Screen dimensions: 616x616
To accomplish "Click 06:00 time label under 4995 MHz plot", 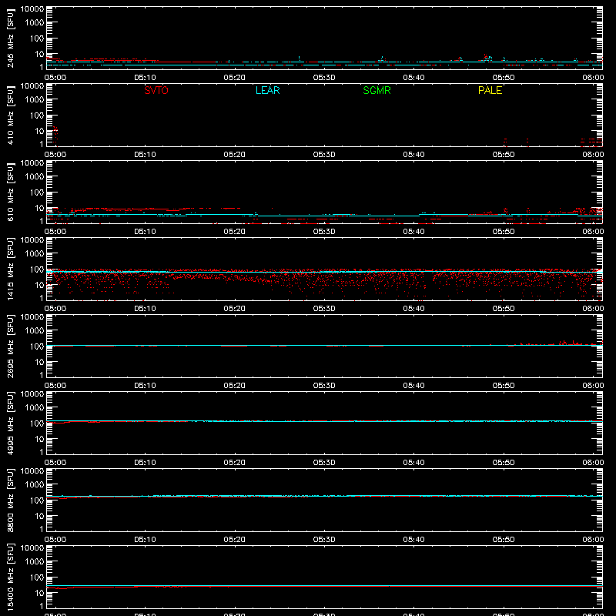I will tap(593, 463).
